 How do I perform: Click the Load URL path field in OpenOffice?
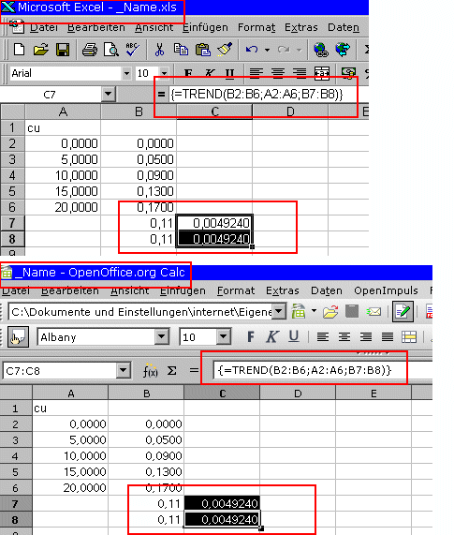[x=140, y=311]
